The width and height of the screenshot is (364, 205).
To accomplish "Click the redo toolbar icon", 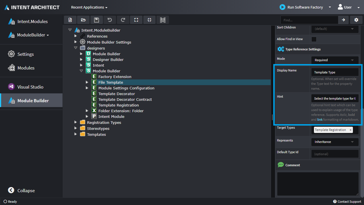I will point(123,20).
